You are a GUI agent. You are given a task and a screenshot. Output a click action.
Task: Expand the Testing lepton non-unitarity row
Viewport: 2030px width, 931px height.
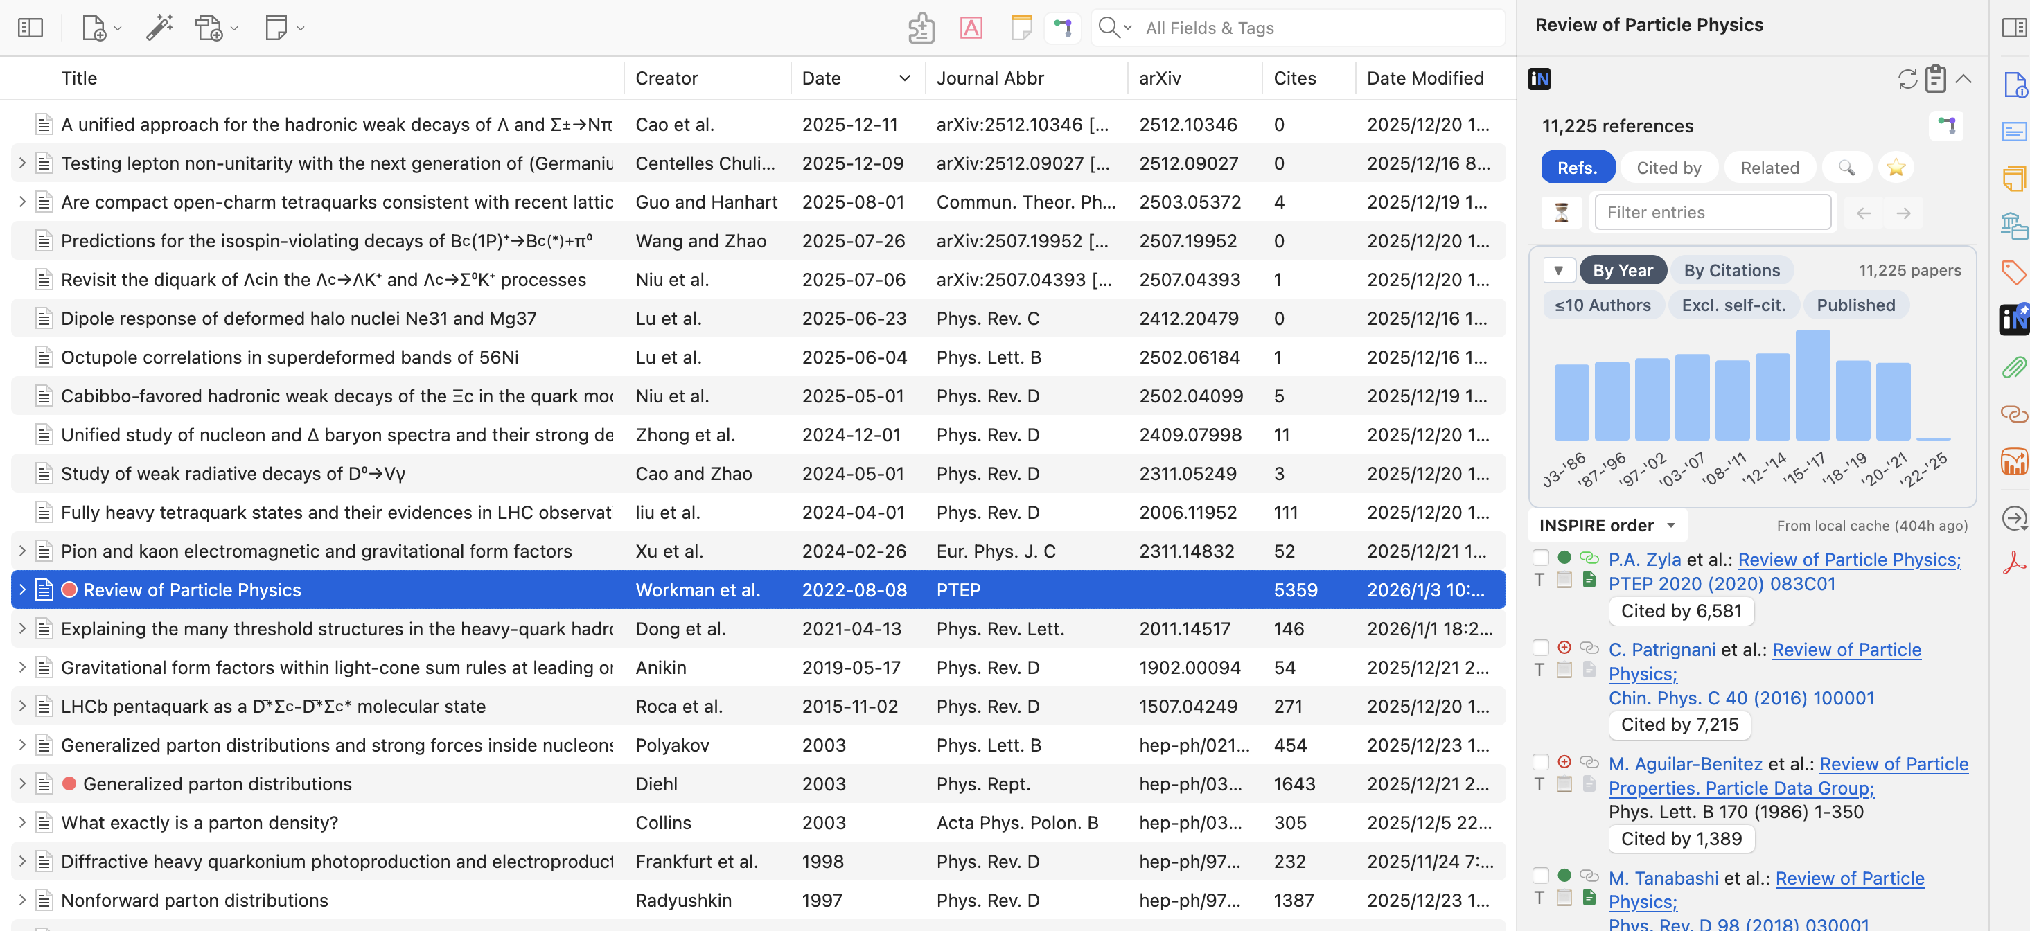(22, 163)
